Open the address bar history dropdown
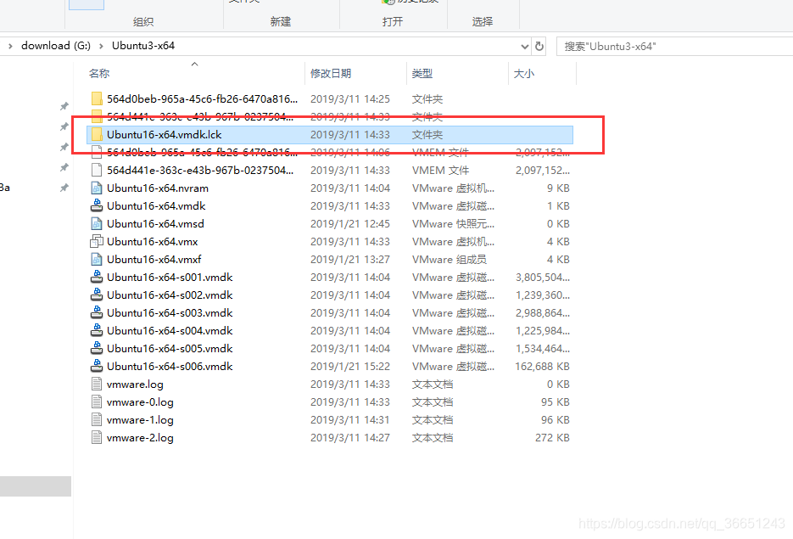The width and height of the screenshot is (793, 539). click(x=524, y=47)
